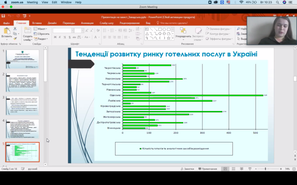Switch to slide sorter view in status bar
Viewport: 297px width, 185px height.
233,169
